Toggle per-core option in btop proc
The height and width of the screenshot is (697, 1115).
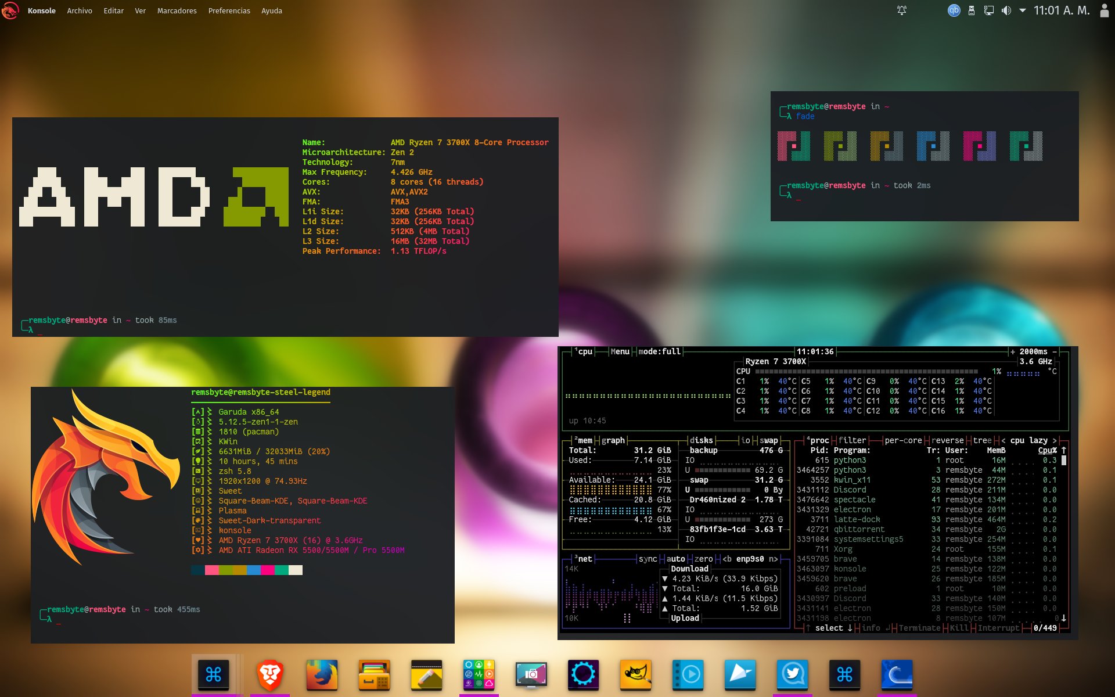coord(902,440)
